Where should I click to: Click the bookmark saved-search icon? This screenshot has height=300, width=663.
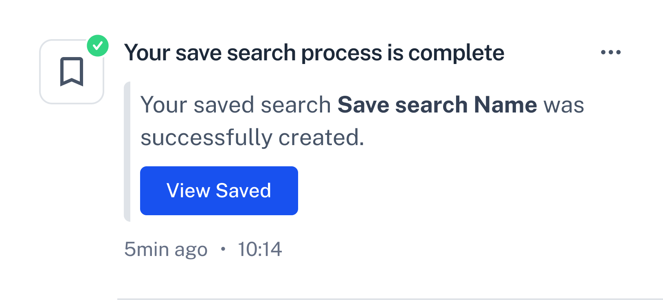coord(72,72)
